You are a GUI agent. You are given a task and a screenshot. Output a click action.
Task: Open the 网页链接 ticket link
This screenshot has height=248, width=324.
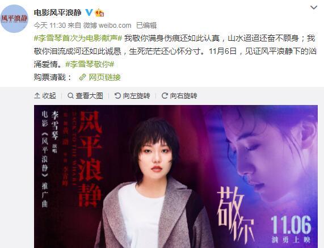click(x=104, y=77)
